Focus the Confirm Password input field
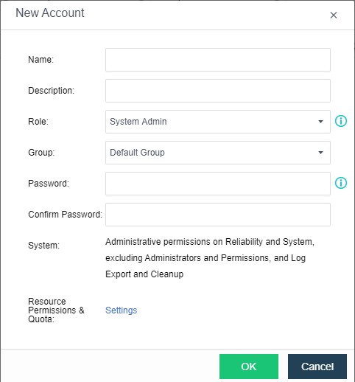 point(218,215)
